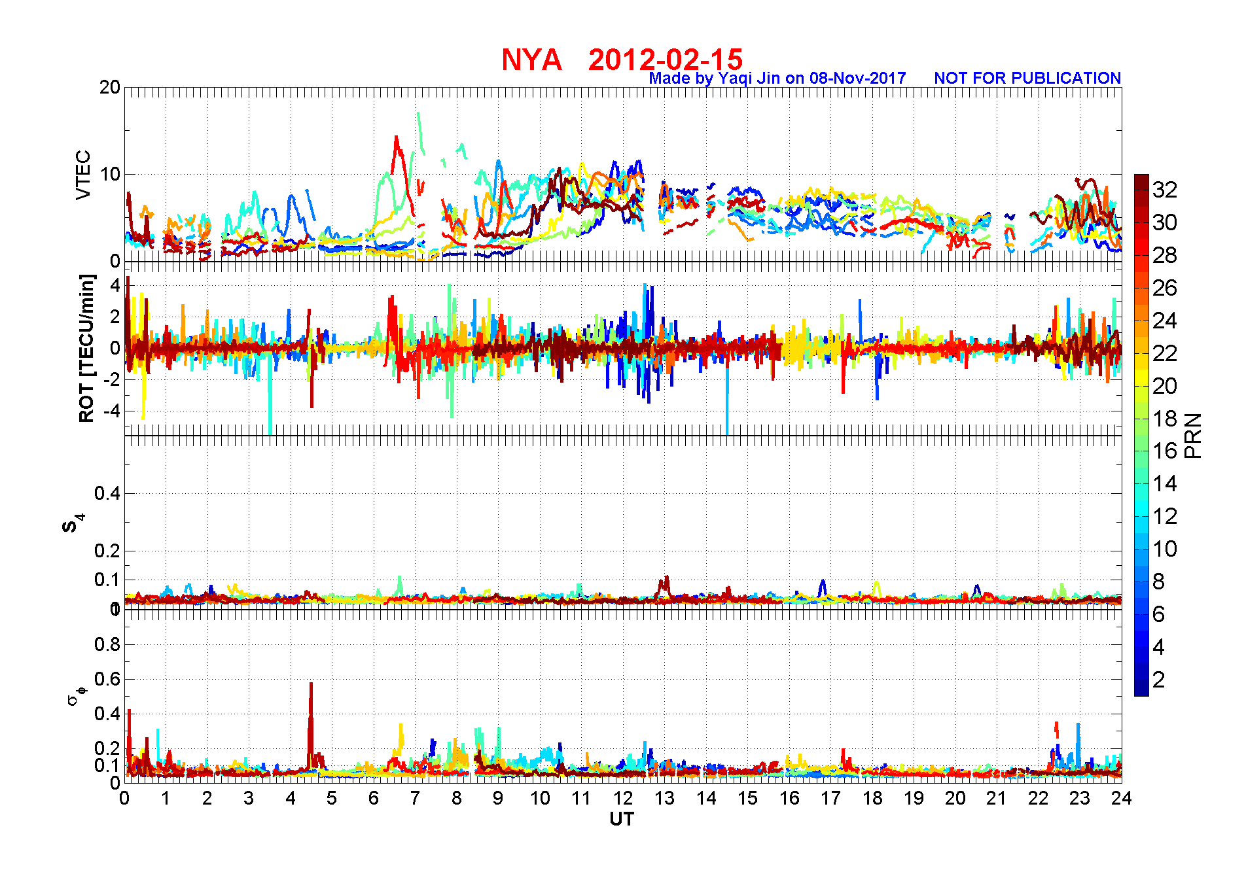
Task: Click sigma-phi axis tick label 0.8
Action: click(108, 644)
